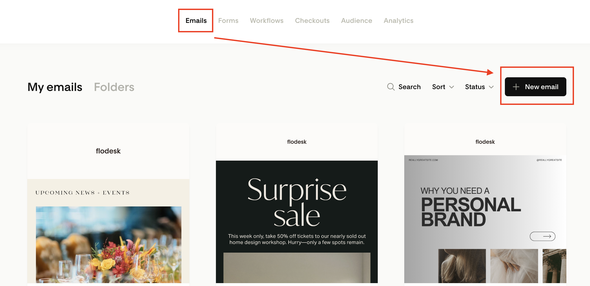Open the Emails tab

click(196, 21)
